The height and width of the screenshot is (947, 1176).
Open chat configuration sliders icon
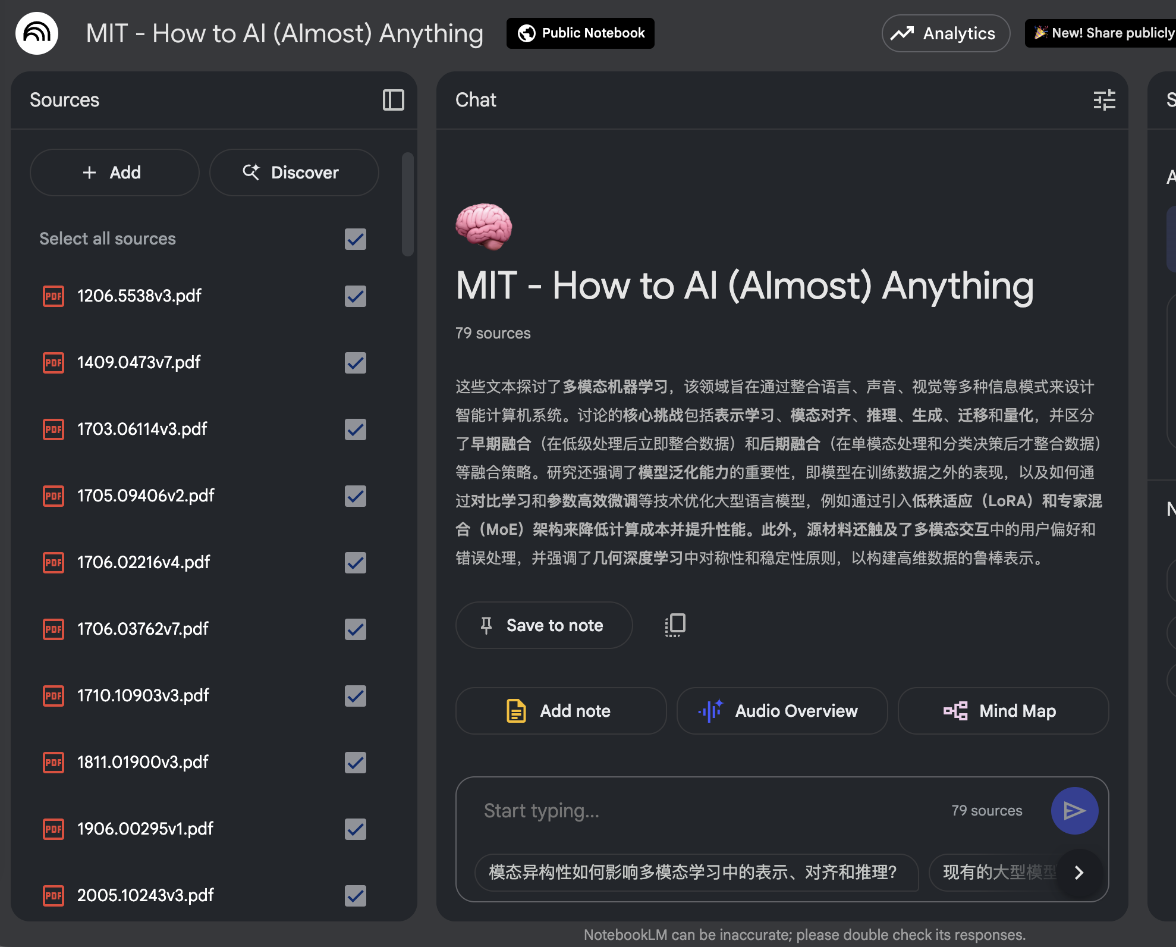coord(1104,100)
